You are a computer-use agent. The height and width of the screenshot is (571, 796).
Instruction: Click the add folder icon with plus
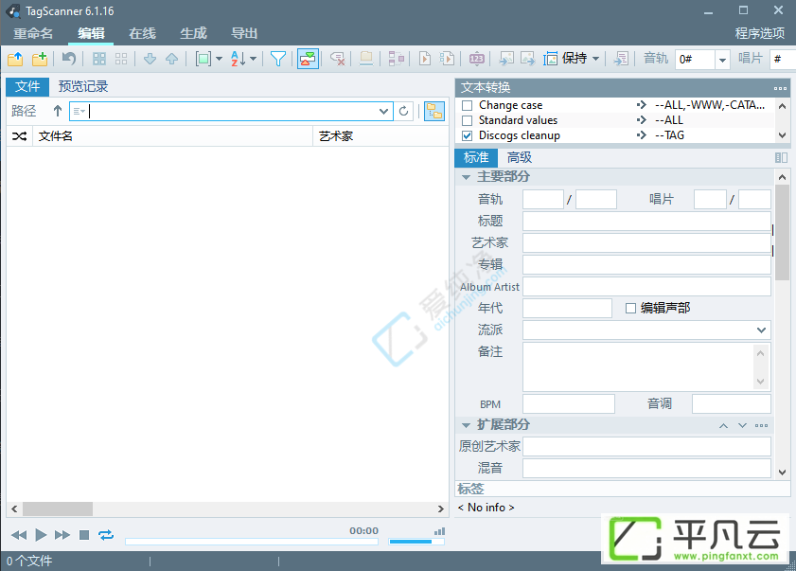40,59
